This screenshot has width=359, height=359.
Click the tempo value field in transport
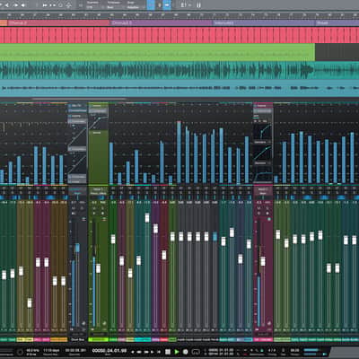pos(294,350)
